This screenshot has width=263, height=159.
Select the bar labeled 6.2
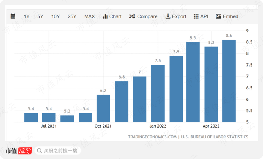(x=103, y=108)
